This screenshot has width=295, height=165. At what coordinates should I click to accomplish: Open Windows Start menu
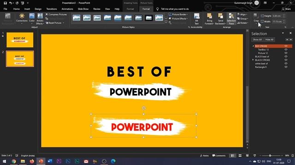click(x=4, y=161)
